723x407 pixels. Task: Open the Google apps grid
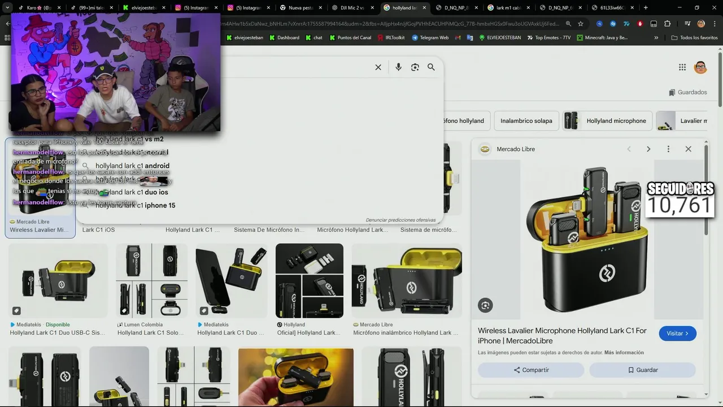(682, 67)
